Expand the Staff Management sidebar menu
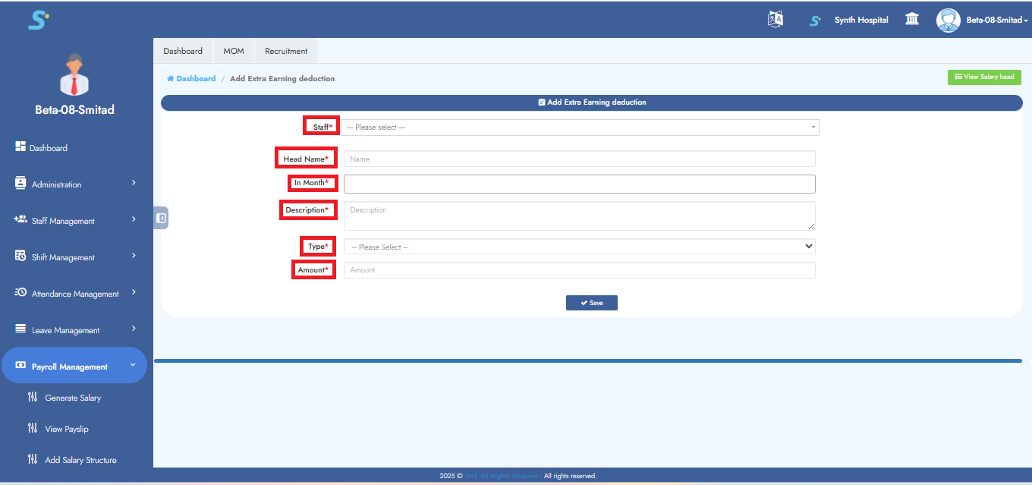The image size is (1032, 485). [74, 221]
